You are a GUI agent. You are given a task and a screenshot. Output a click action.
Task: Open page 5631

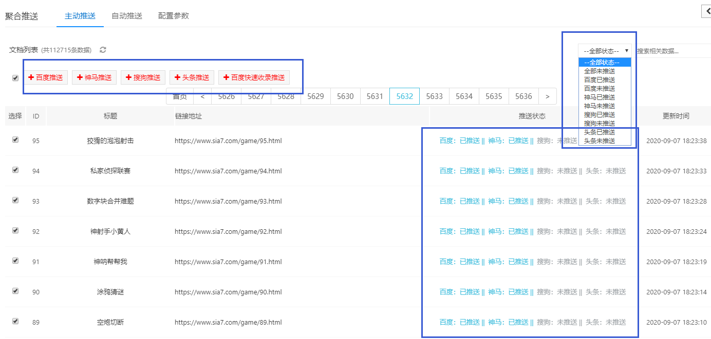[375, 96]
